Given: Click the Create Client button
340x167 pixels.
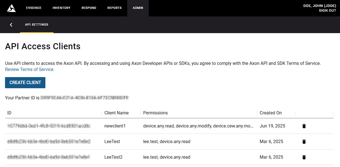Looking at the screenshot, I should tap(25, 83).
